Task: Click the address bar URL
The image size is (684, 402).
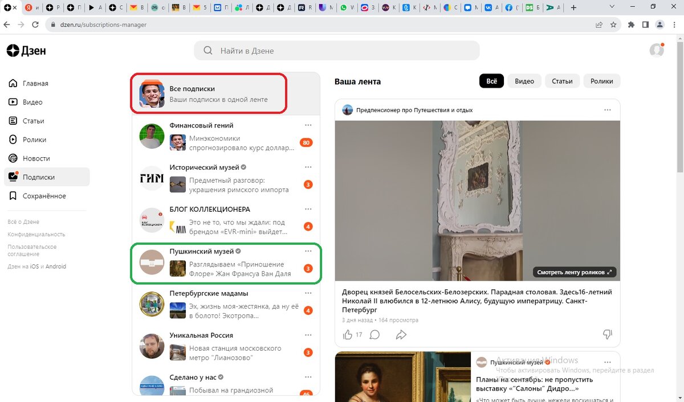Action: click(x=103, y=25)
